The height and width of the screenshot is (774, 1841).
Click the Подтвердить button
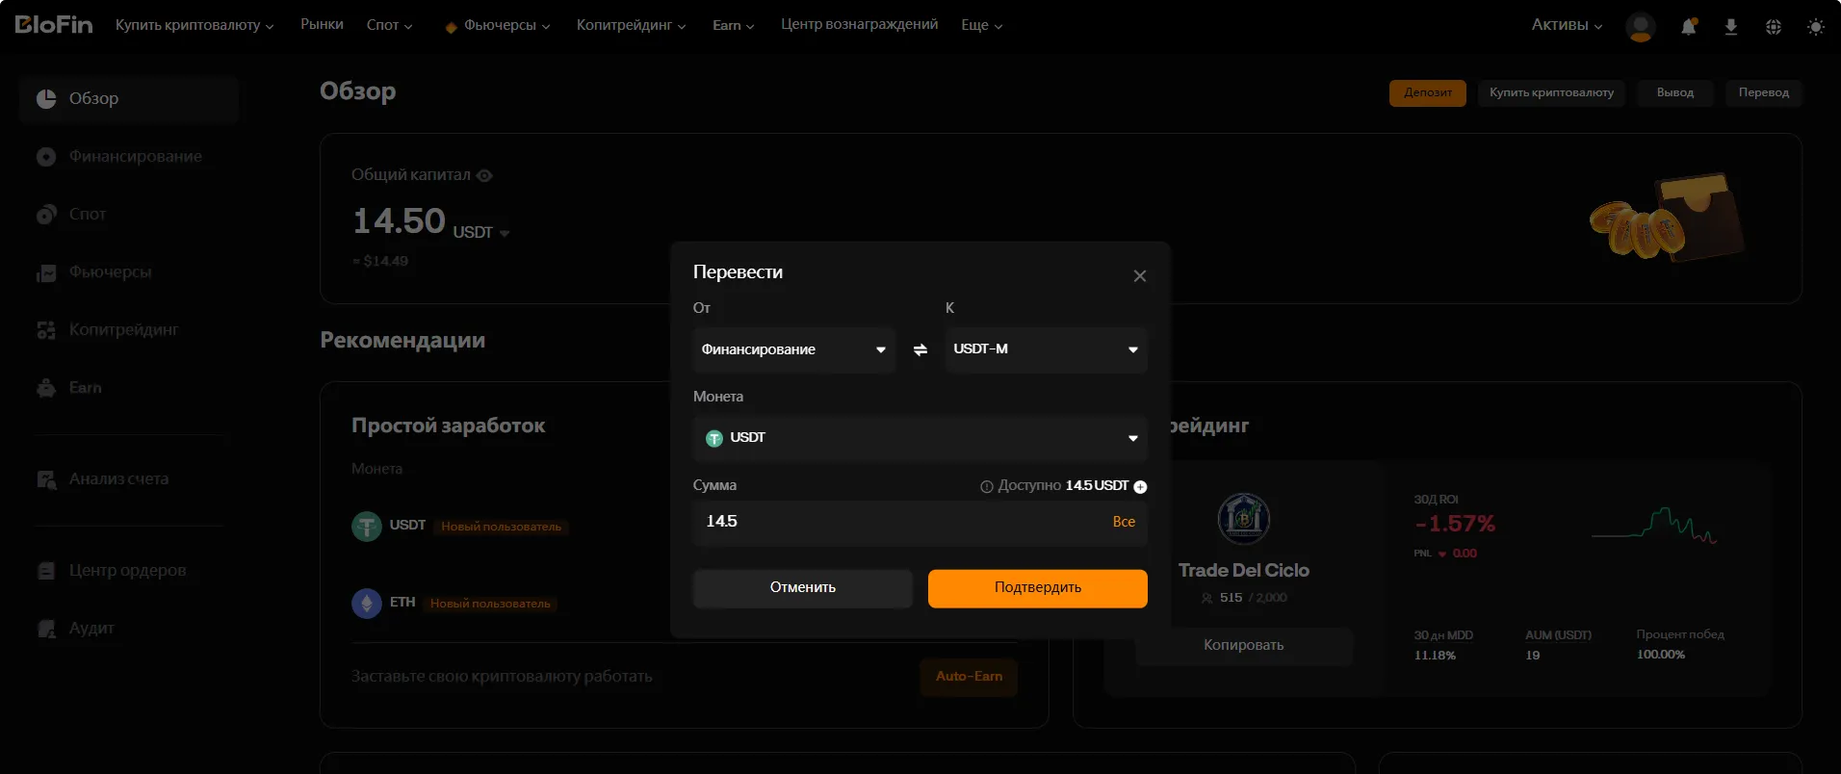1038,588
